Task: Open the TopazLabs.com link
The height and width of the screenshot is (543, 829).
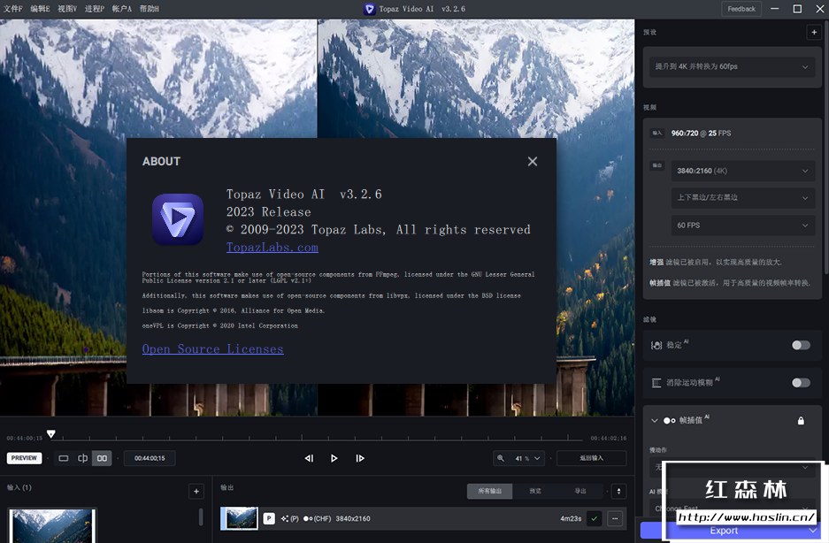Action: point(272,248)
